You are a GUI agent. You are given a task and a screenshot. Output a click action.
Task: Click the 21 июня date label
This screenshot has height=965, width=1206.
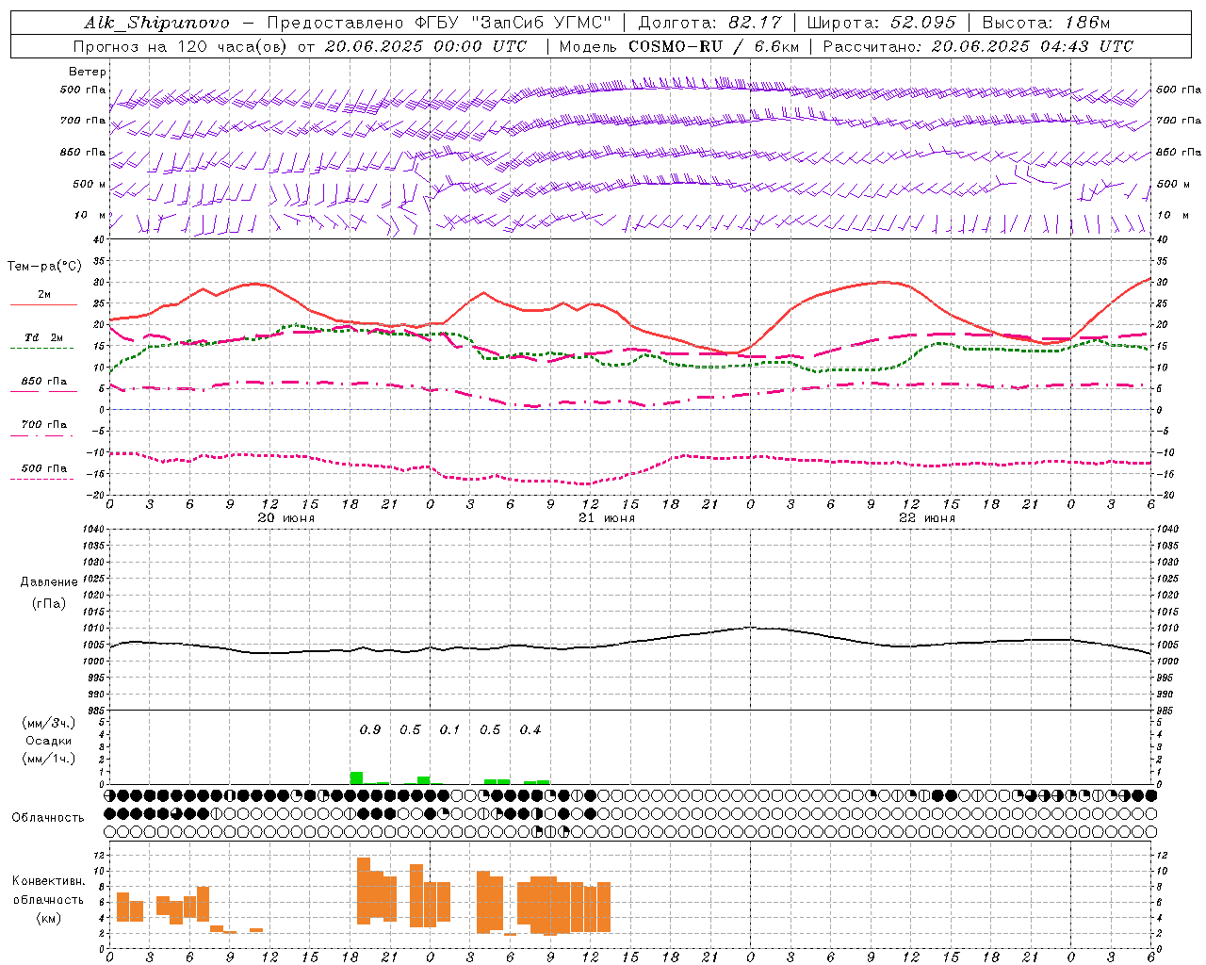(x=607, y=518)
